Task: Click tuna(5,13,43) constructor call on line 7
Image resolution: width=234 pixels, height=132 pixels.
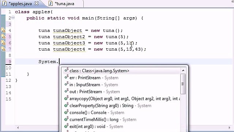Action: pyautogui.click(x=124, y=49)
